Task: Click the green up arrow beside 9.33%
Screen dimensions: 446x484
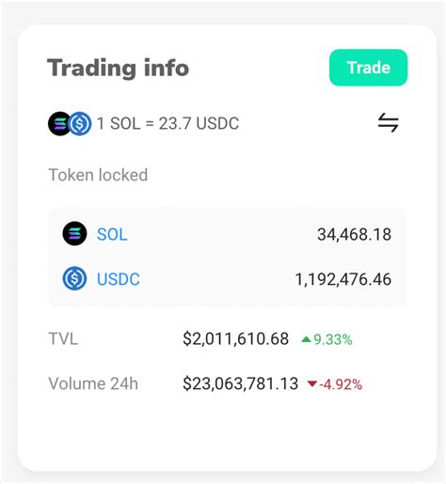Action: tap(306, 339)
